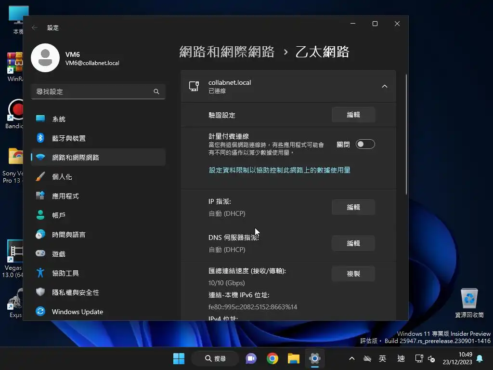Select the Bandicam desktop shortcut
493x370 pixels.
click(x=14, y=114)
